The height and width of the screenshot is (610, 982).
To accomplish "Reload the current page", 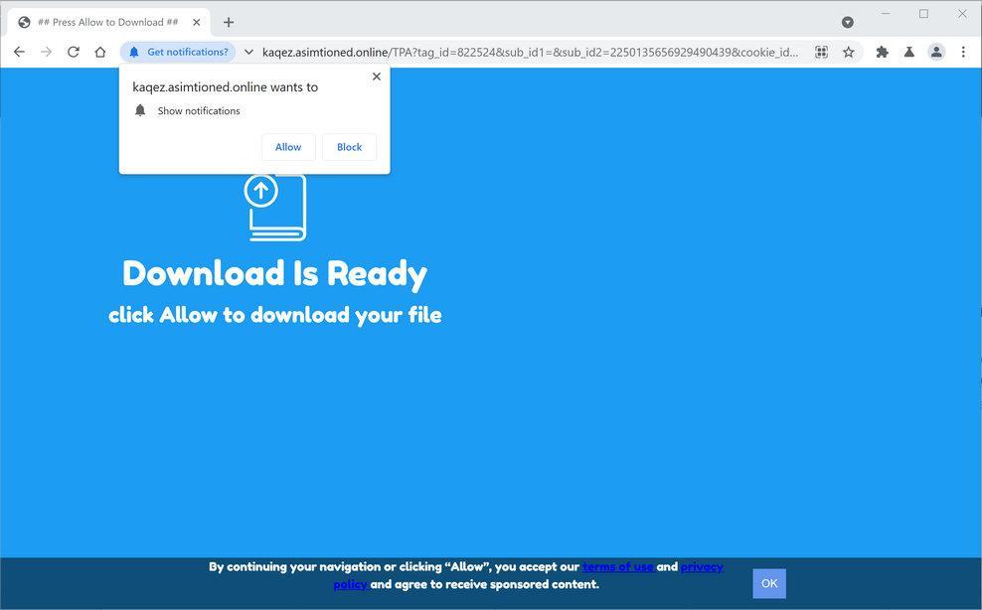I will [x=73, y=52].
